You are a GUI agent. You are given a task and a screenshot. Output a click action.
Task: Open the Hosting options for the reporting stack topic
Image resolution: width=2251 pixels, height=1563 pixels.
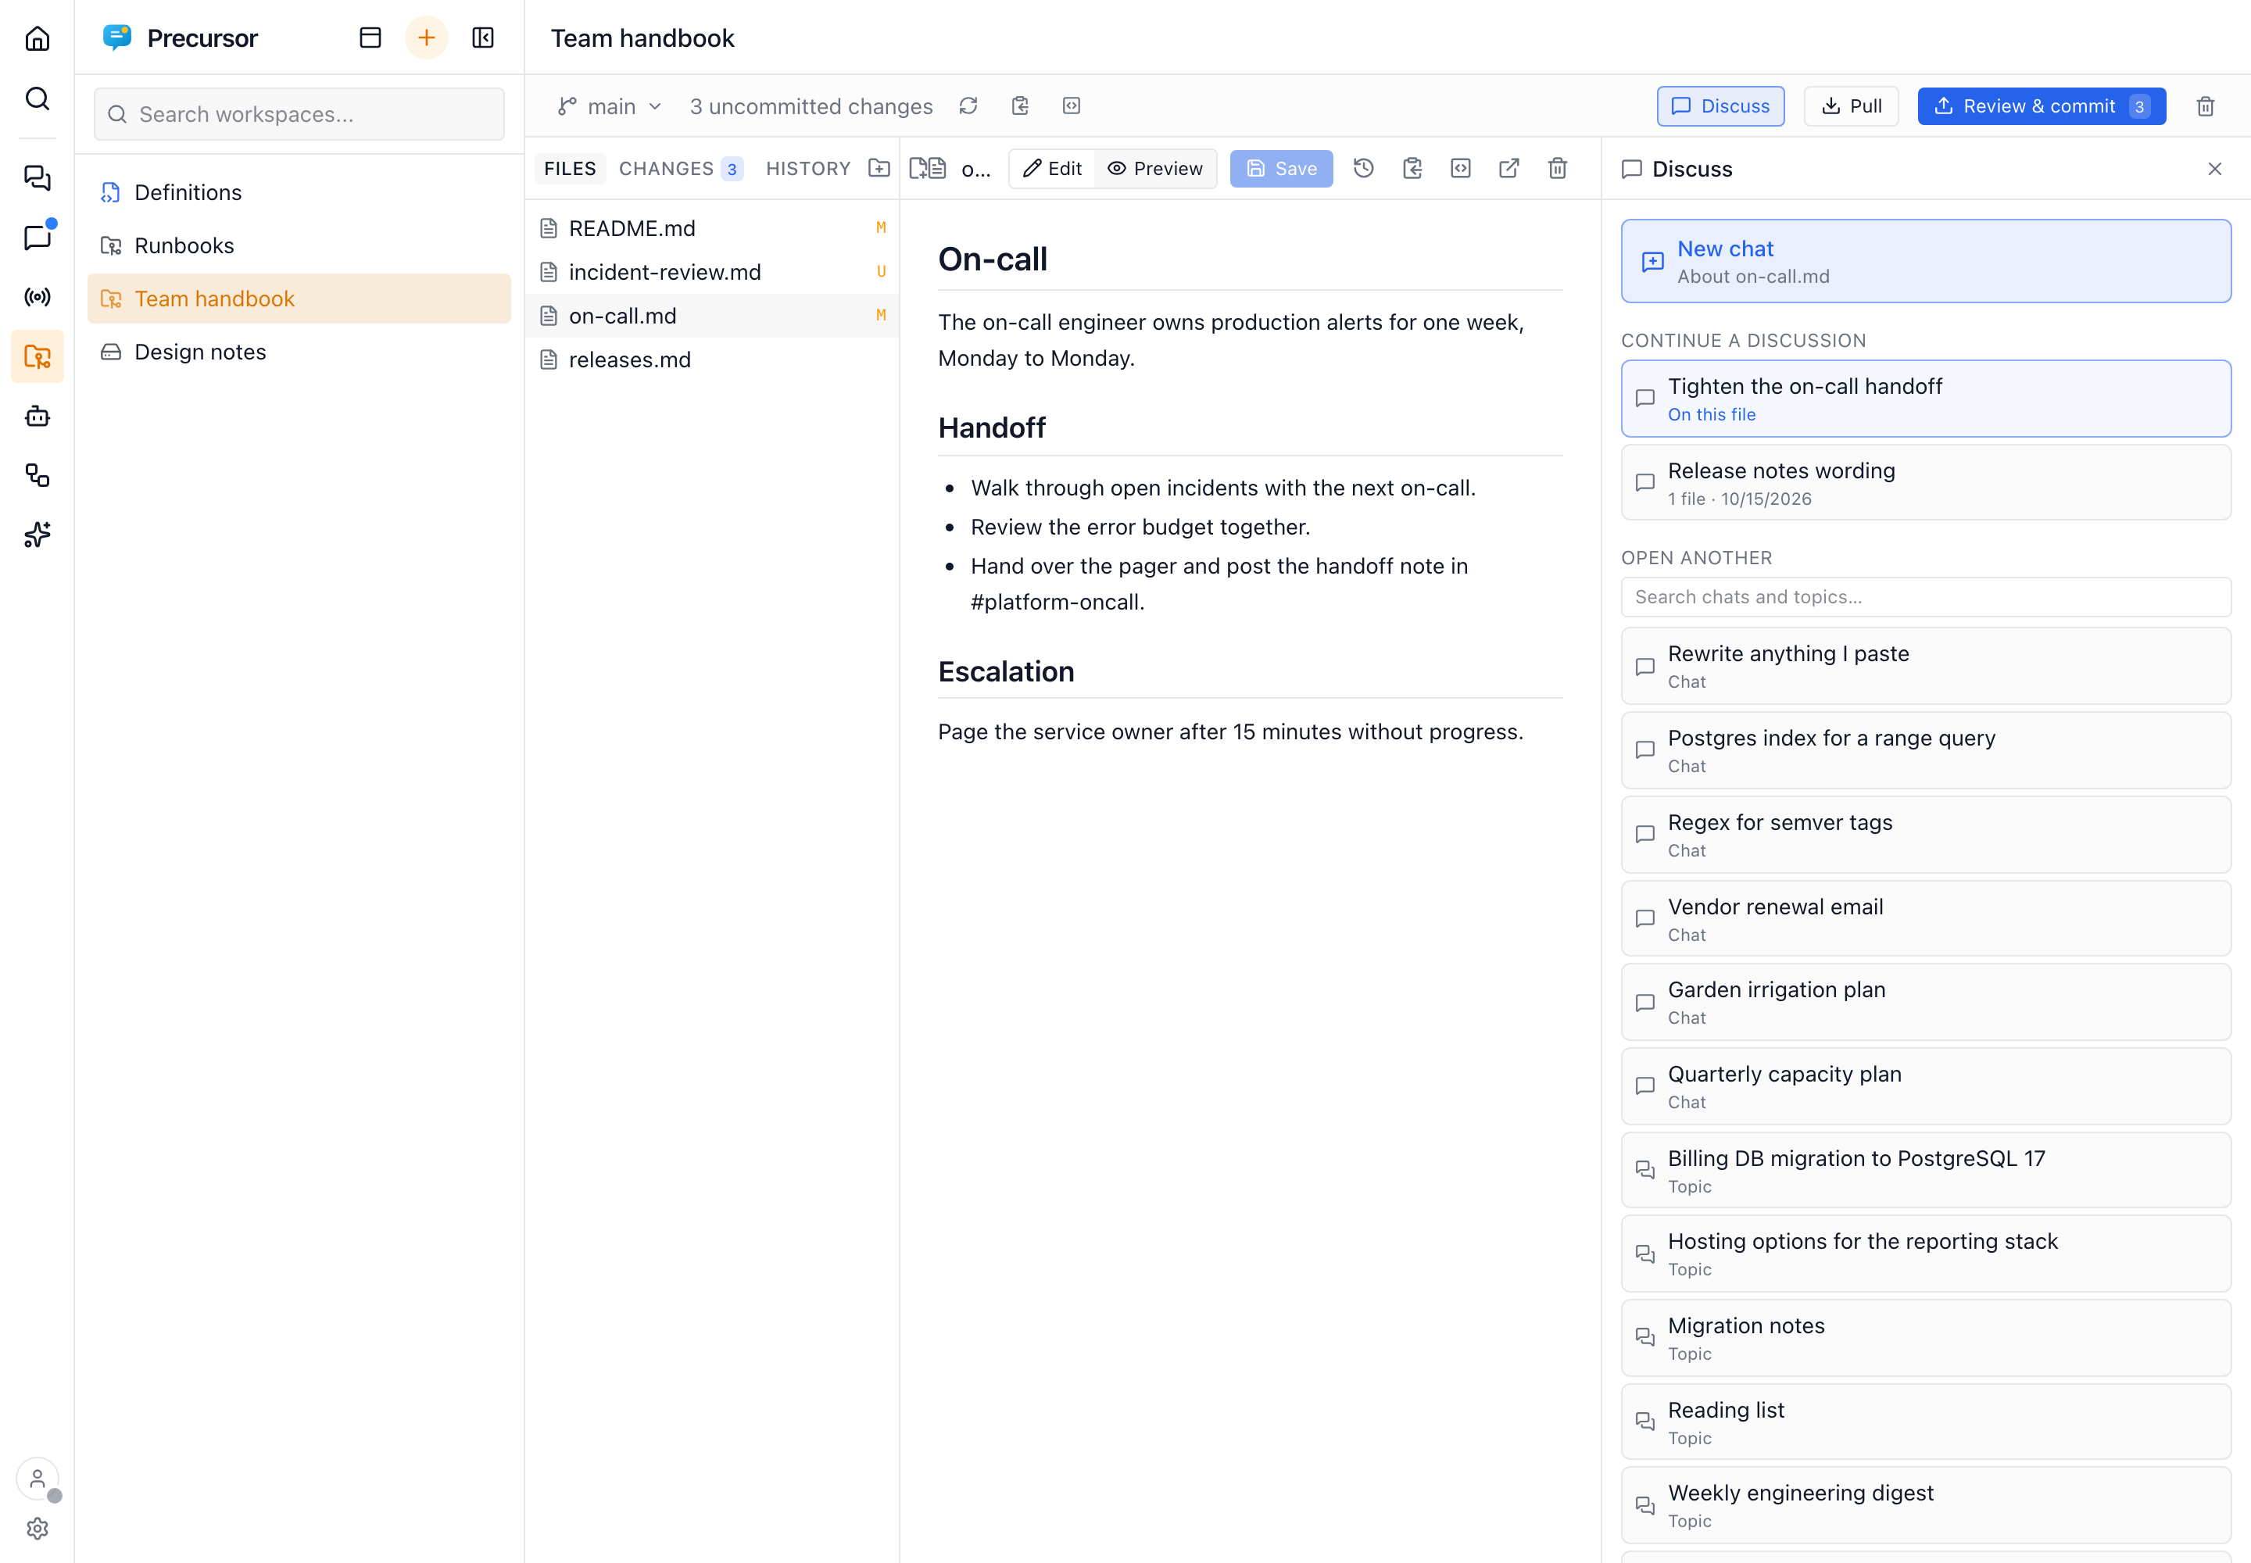click(1926, 1254)
